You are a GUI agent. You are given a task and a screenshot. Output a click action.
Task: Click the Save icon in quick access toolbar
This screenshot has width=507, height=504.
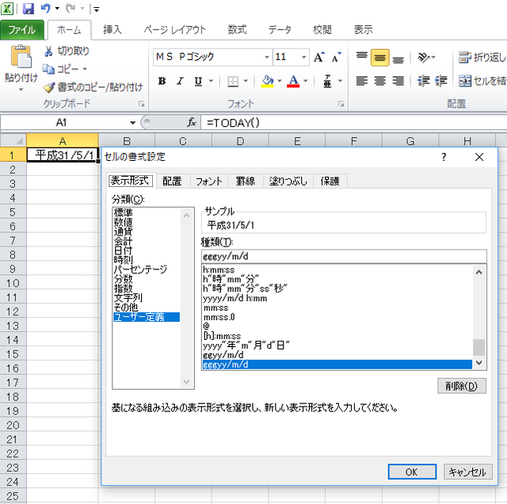pos(29,9)
